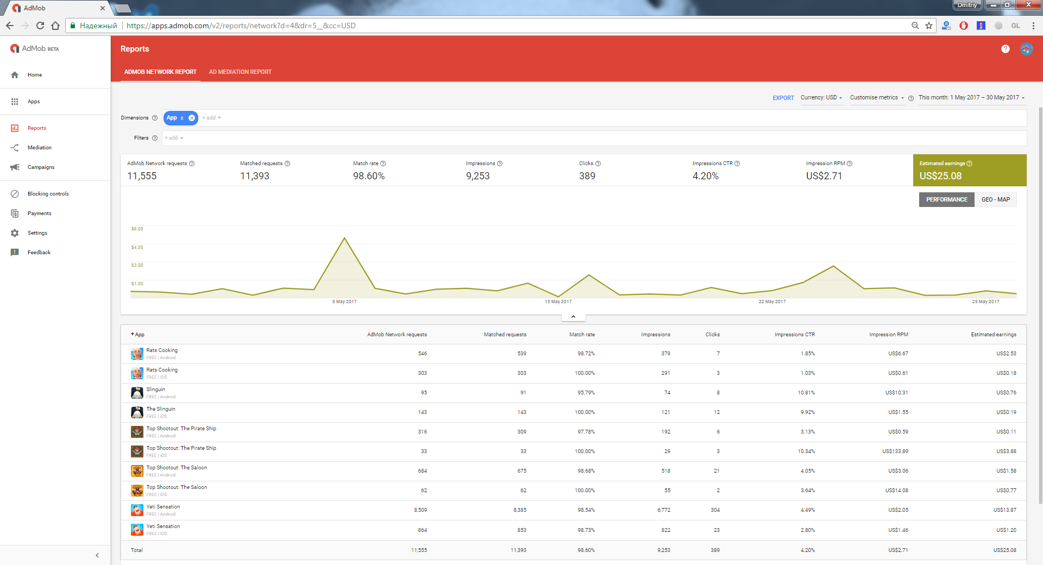
Task: Show help for Clicks metric
Action: [x=598, y=164]
